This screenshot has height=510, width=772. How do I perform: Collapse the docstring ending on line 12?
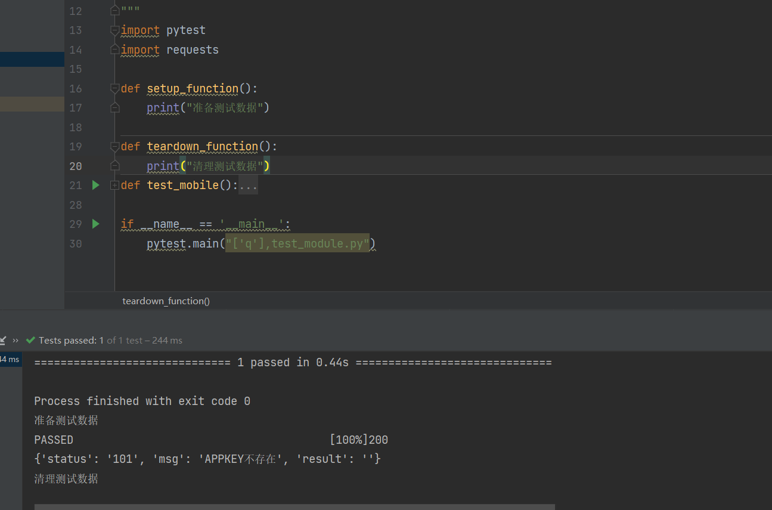(114, 11)
